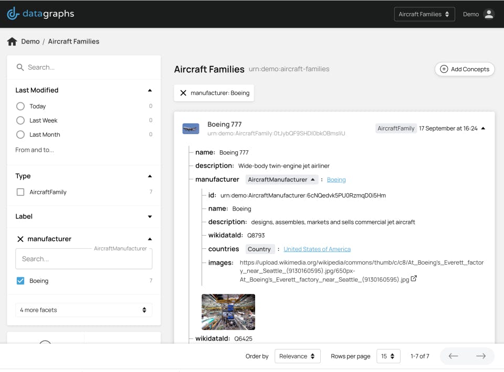Open the Demo user account avatar

489,14
